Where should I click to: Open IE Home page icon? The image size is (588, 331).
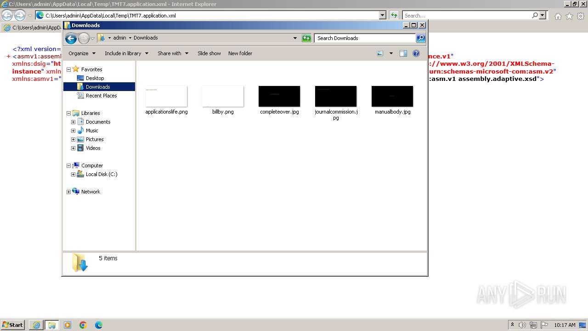pyautogui.click(x=558, y=16)
